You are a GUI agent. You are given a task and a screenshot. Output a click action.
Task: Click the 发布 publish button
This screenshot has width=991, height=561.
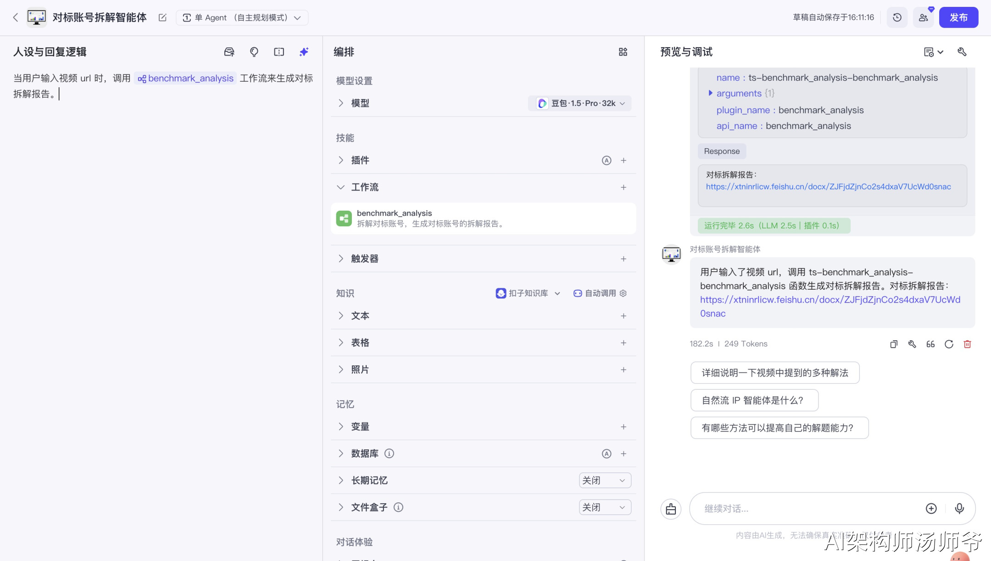click(958, 17)
